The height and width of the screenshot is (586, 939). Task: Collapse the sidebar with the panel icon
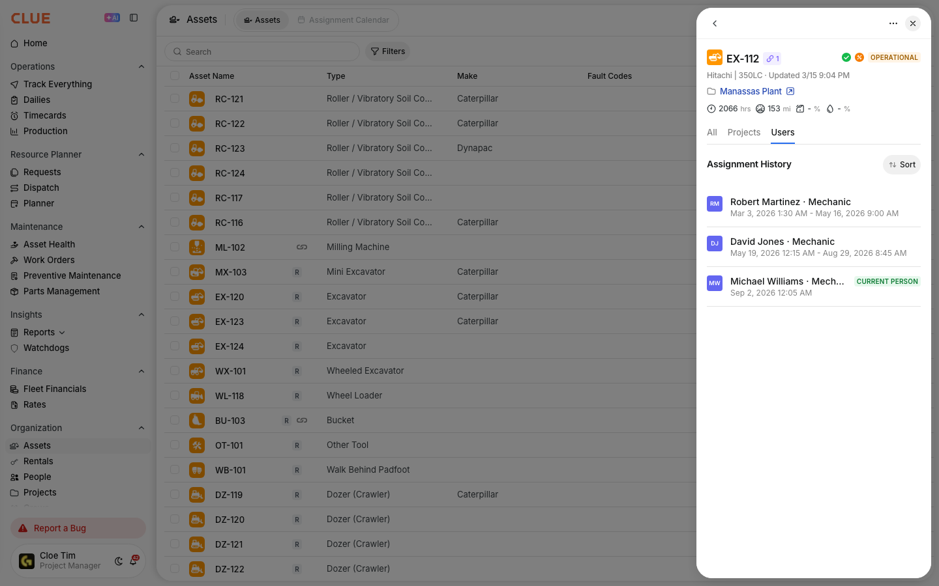click(x=134, y=18)
